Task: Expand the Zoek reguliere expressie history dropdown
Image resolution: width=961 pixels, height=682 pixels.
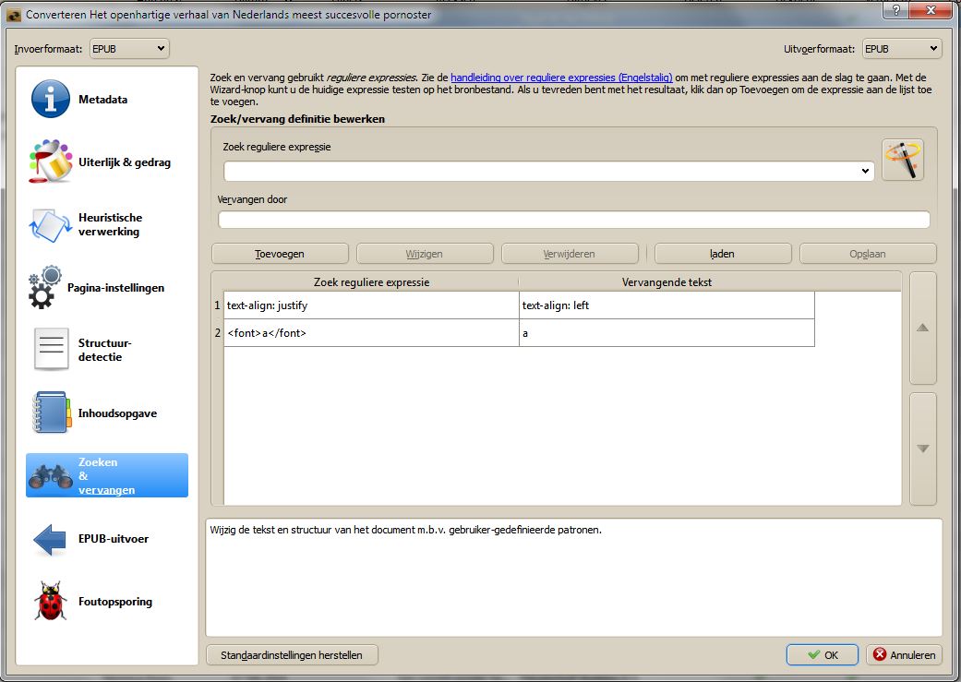Action: [865, 171]
